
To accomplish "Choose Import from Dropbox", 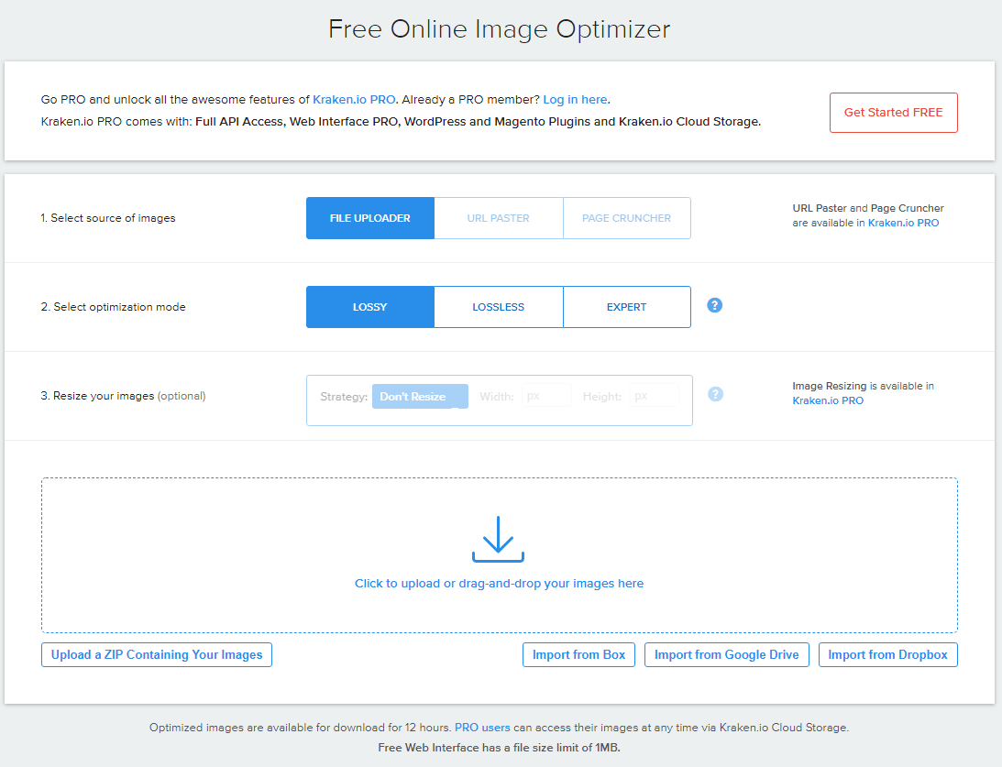I will click(887, 654).
